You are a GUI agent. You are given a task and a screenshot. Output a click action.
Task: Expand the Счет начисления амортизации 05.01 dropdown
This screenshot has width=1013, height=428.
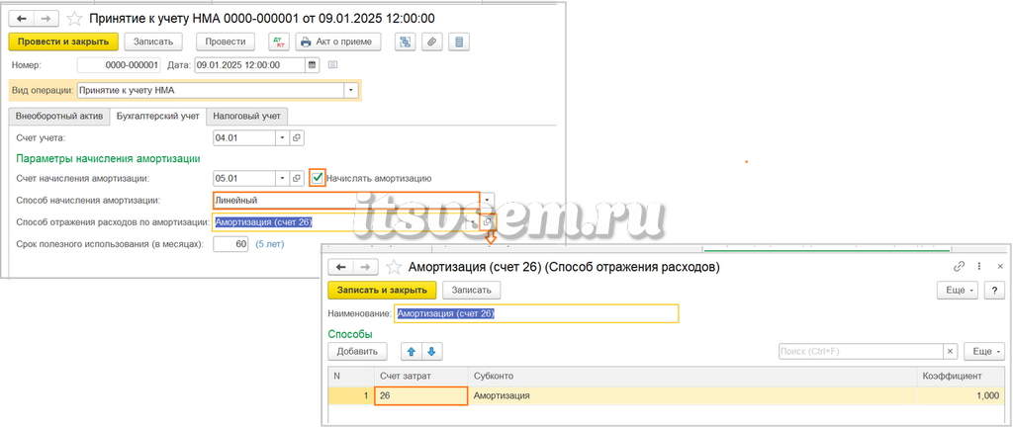point(283,178)
